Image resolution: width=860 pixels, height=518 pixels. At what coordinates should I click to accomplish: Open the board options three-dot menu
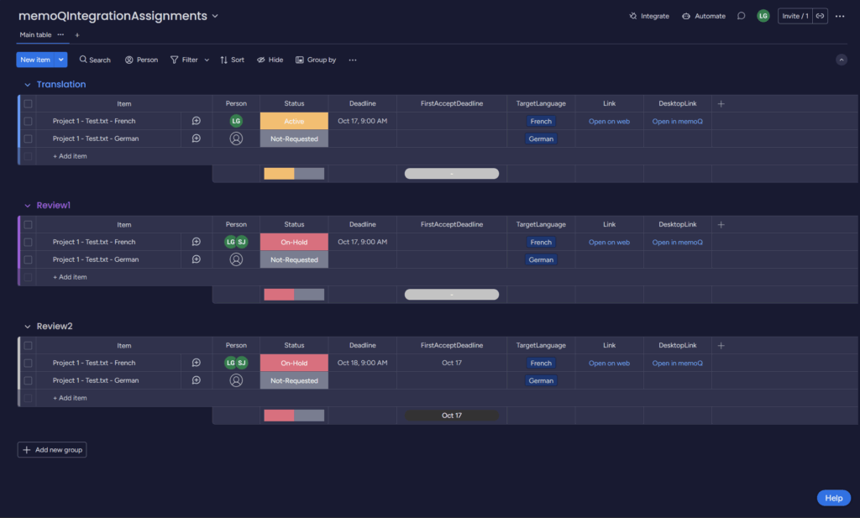[840, 16]
